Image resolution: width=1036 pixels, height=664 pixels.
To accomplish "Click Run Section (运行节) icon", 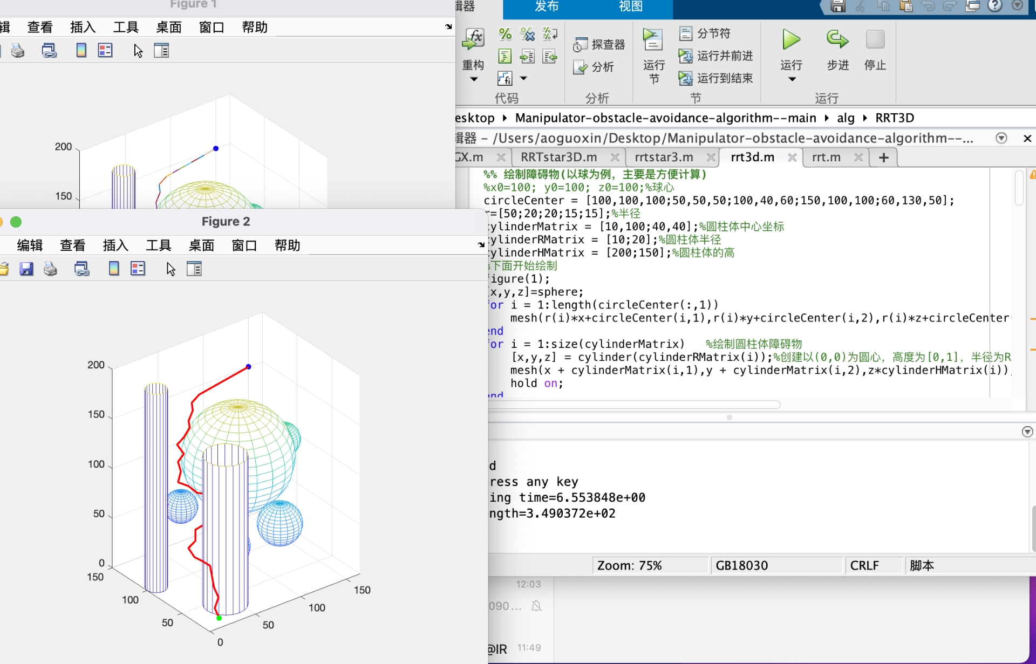I will (653, 40).
